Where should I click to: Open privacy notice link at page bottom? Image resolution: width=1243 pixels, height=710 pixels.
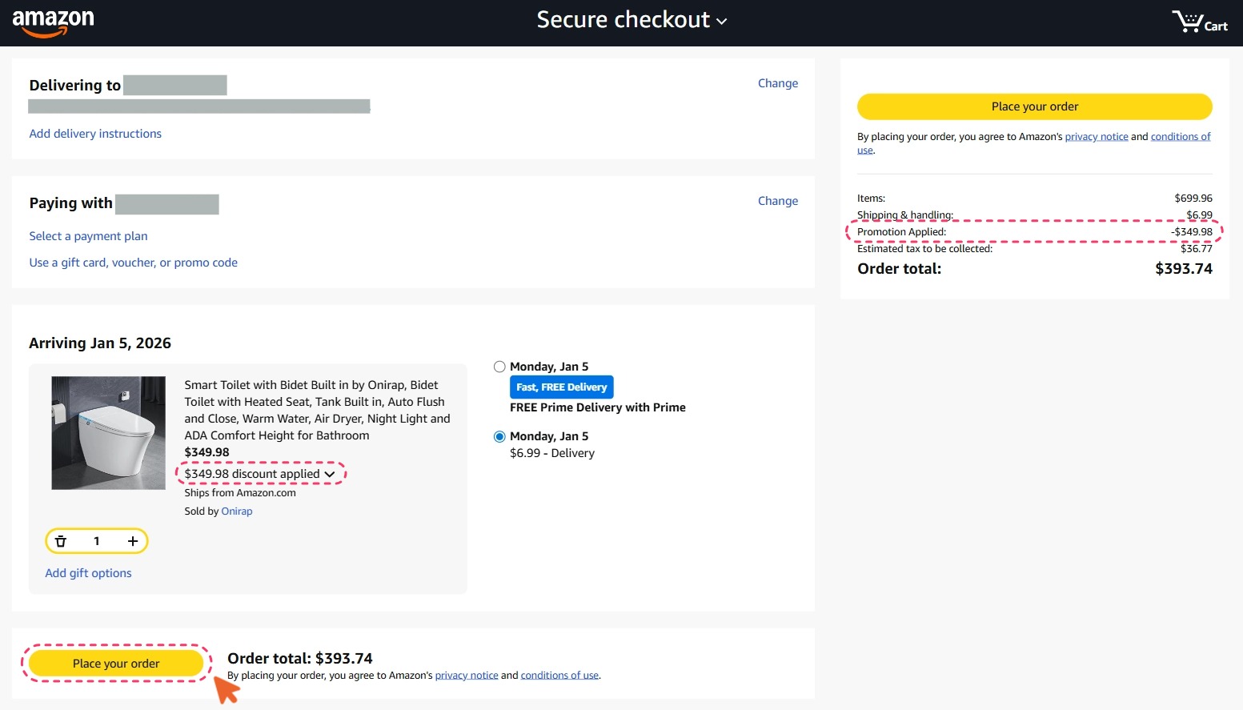coord(467,676)
